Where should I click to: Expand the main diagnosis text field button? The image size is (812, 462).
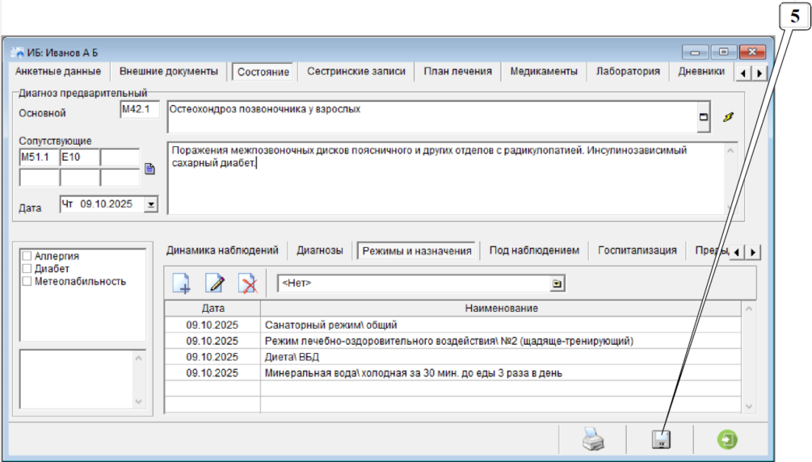click(703, 117)
